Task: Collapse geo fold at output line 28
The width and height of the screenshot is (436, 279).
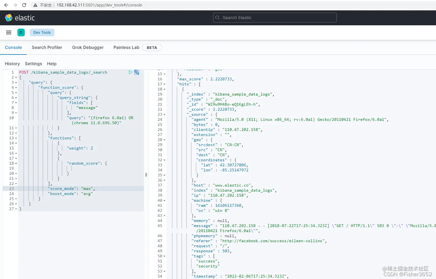Action: 165,140
